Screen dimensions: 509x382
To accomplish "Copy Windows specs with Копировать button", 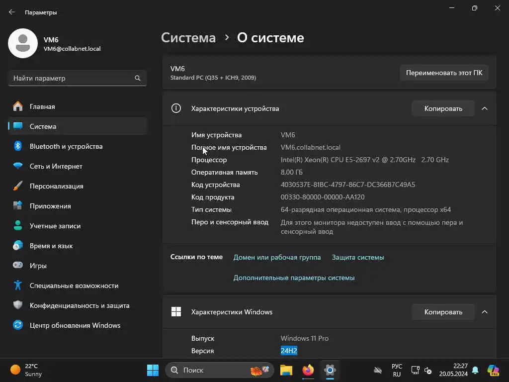I will coord(443,312).
